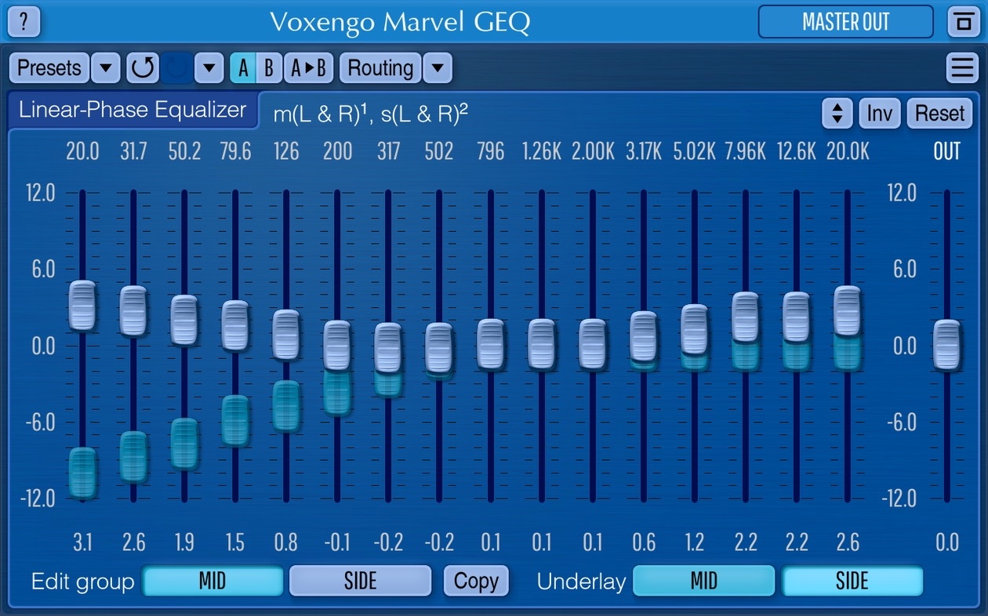Click the question mark help icon
The height and width of the screenshot is (616, 988).
click(x=24, y=21)
